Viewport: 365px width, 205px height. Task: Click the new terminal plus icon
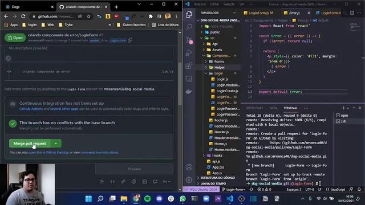(x=343, y=108)
